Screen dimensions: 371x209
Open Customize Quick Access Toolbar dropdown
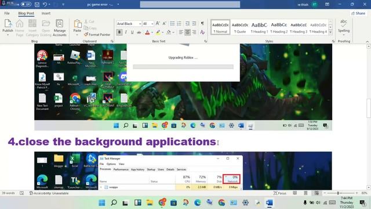pyautogui.click(x=63, y=4)
